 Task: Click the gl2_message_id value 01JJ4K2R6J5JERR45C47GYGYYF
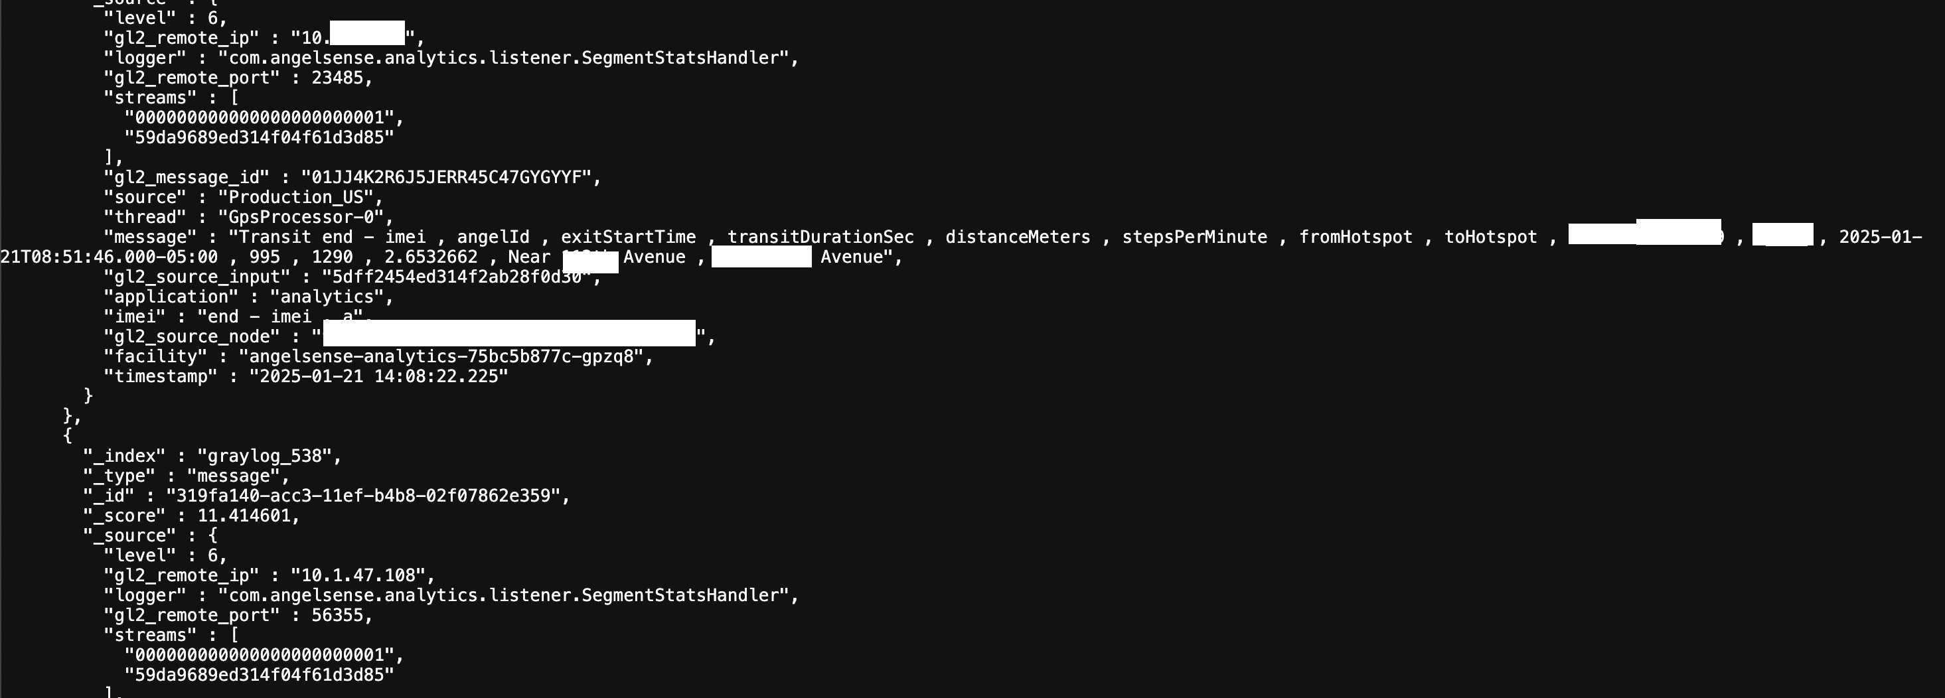point(446,177)
